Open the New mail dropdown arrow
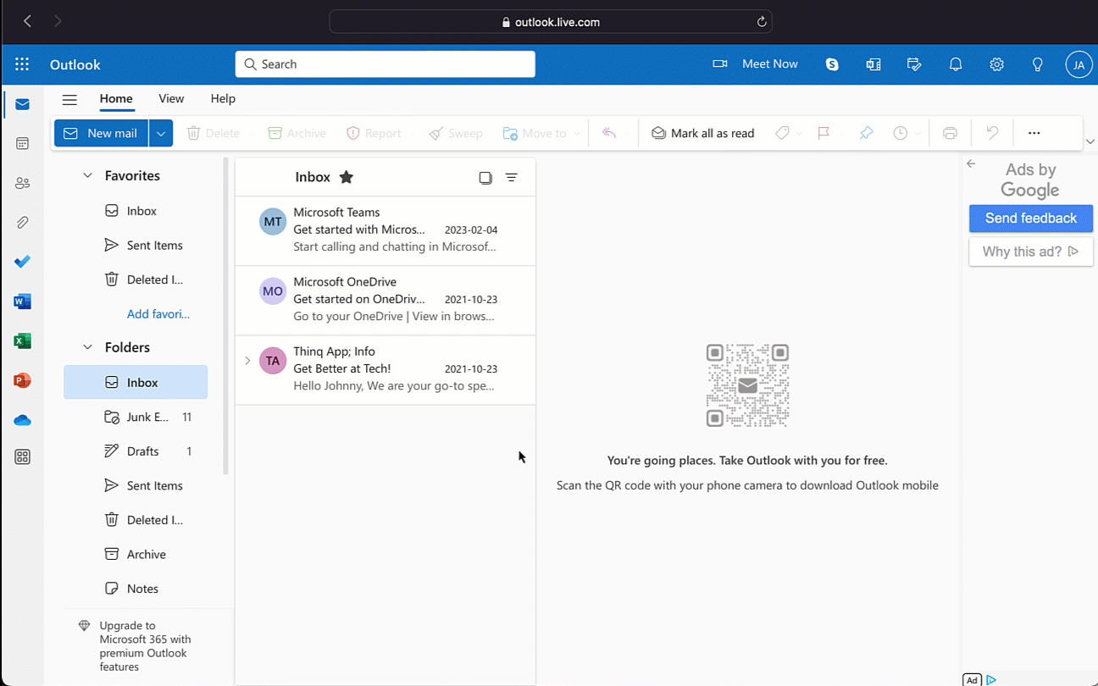1098x686 pixels. coord(161,133)
